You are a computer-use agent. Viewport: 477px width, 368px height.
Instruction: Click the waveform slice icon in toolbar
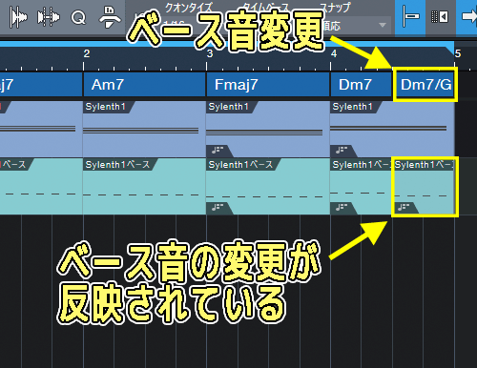48,17
